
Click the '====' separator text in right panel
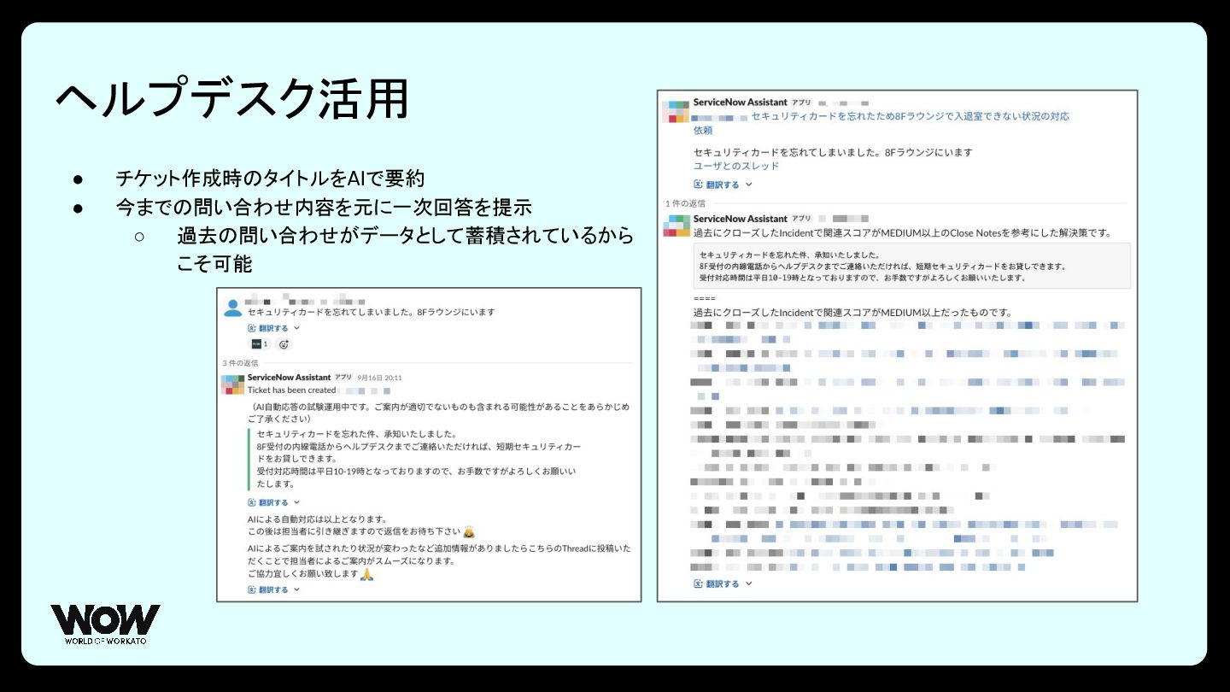[x=705, y=299]
